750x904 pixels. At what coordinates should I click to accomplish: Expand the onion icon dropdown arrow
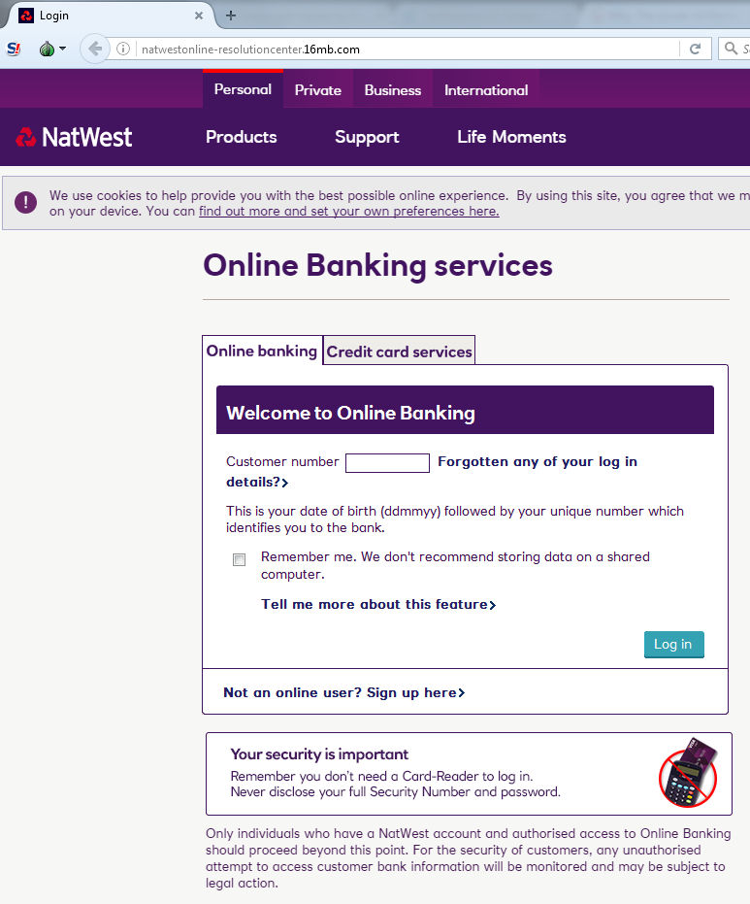point(63,49)
